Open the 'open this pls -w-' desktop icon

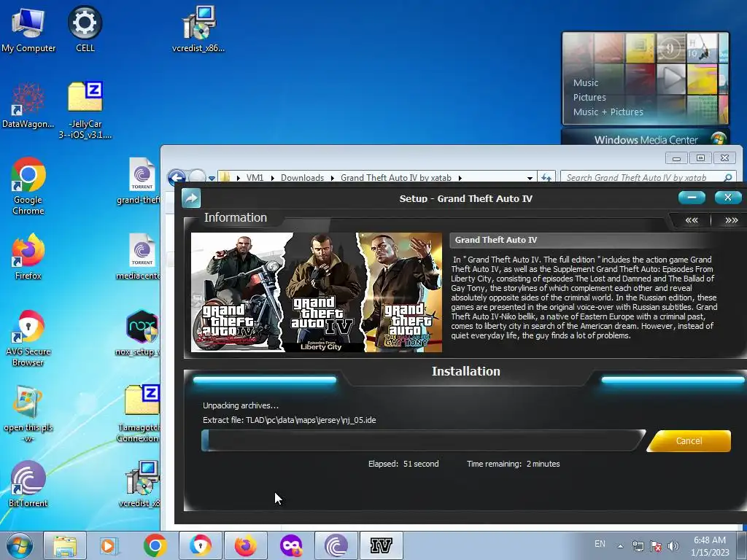point(28,414)
